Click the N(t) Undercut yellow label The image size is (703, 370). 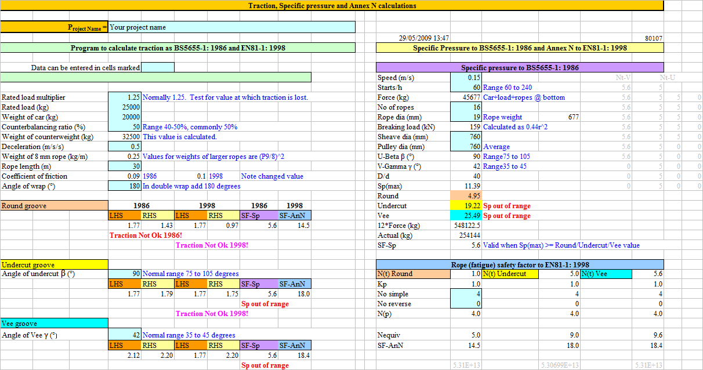pyautogui.click(x=510, y=274)
